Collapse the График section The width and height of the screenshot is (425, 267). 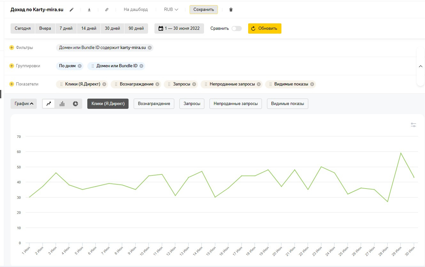point(24,104)
